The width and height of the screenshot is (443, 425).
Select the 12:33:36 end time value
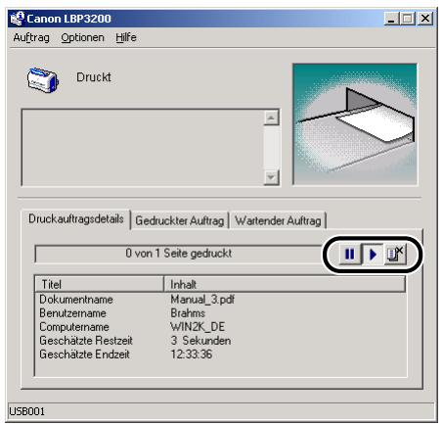192,354
